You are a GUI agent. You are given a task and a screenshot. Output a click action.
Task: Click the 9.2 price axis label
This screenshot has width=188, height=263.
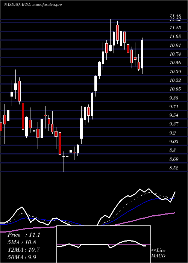point(173,133)
